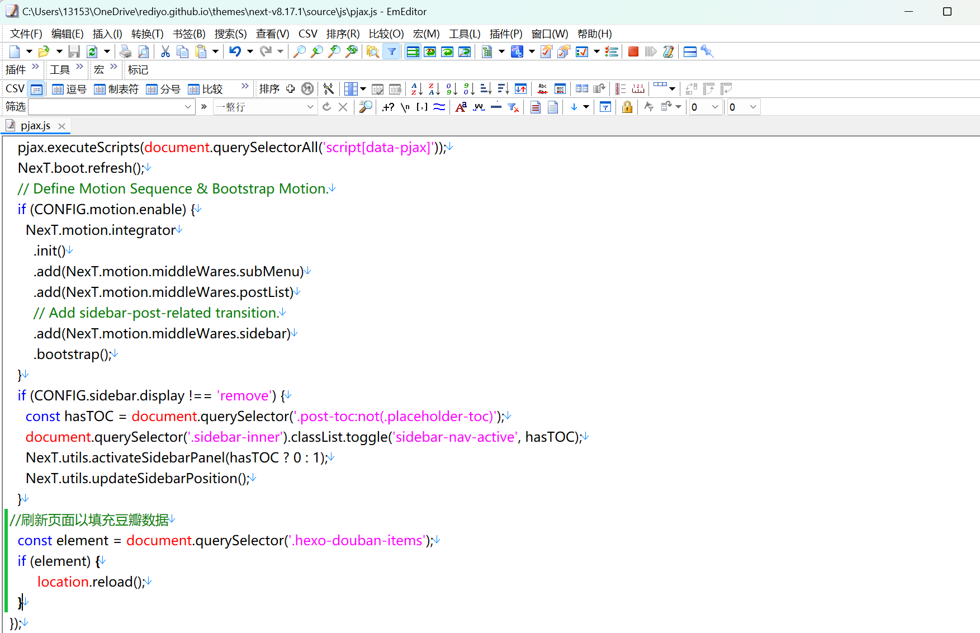
Task: Click the 比较 button in CSV toolbar
Action: click(206, 89)
